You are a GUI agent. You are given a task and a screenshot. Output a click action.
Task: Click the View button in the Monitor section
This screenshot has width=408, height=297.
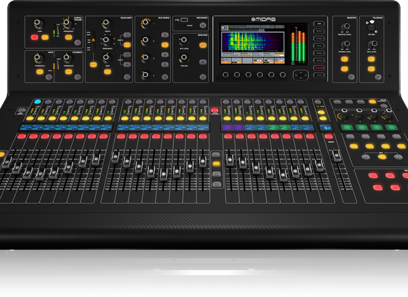[352, 77]
